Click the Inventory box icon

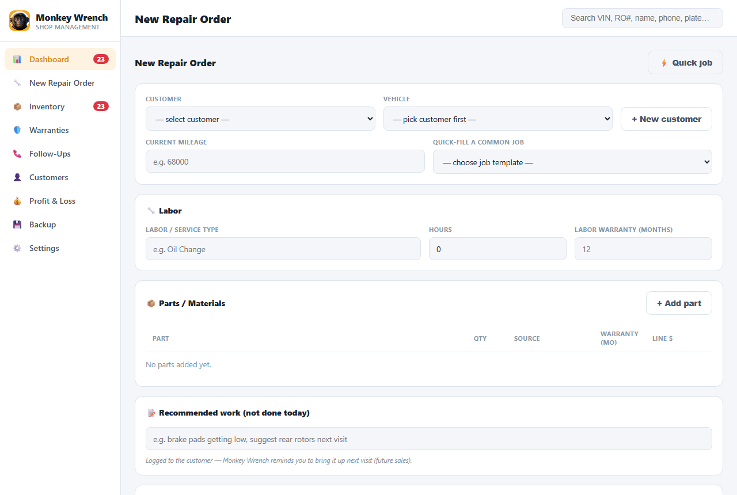click(17, 106)
